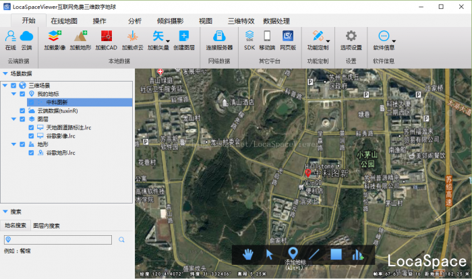Click the 连接服务器 connect server icon
Screen dimensions: 472x279
219,36
